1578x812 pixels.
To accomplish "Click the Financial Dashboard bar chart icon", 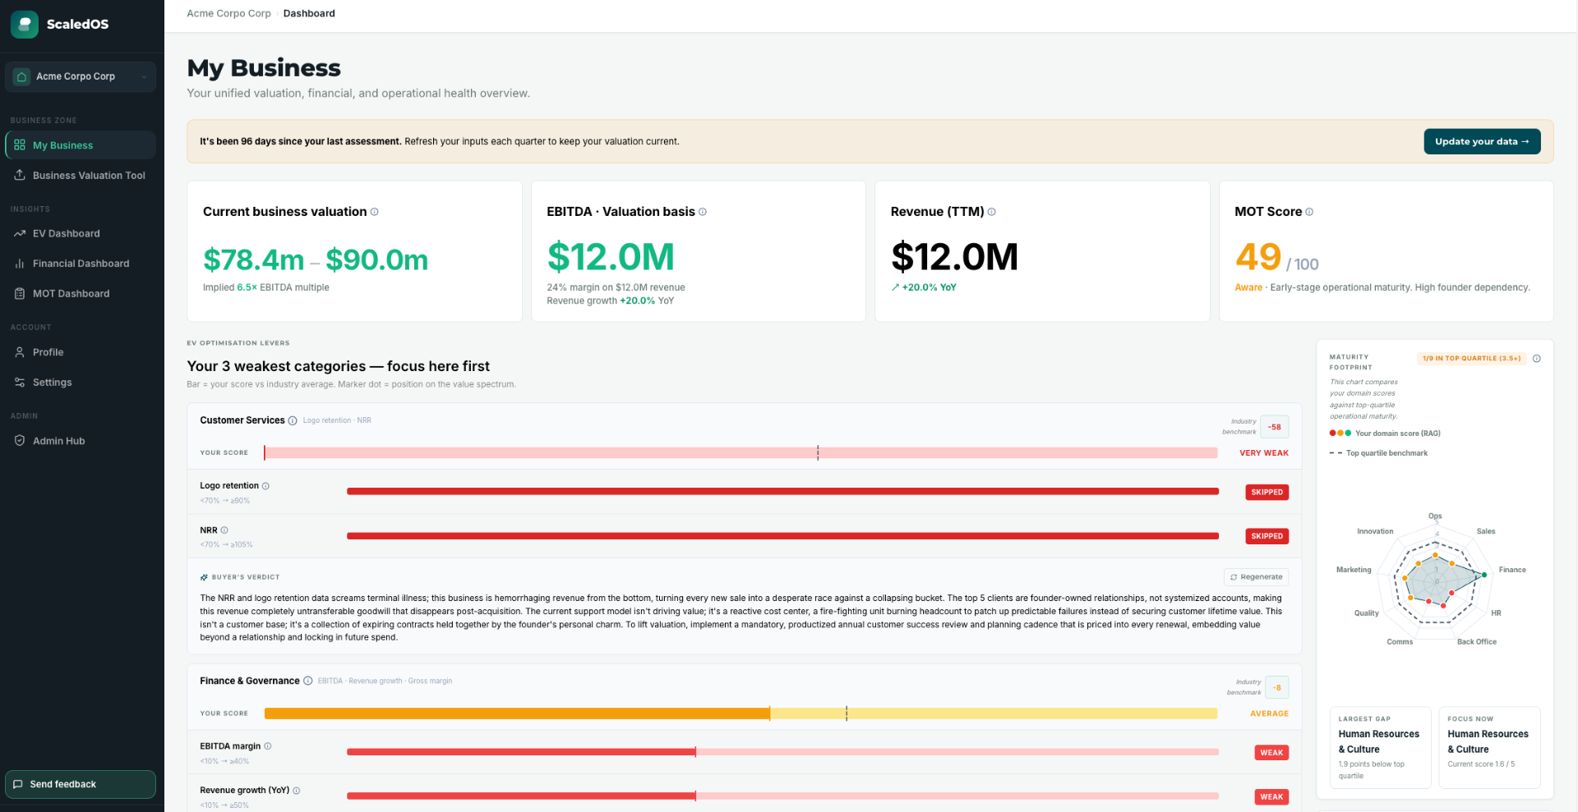I will point(20,264).
